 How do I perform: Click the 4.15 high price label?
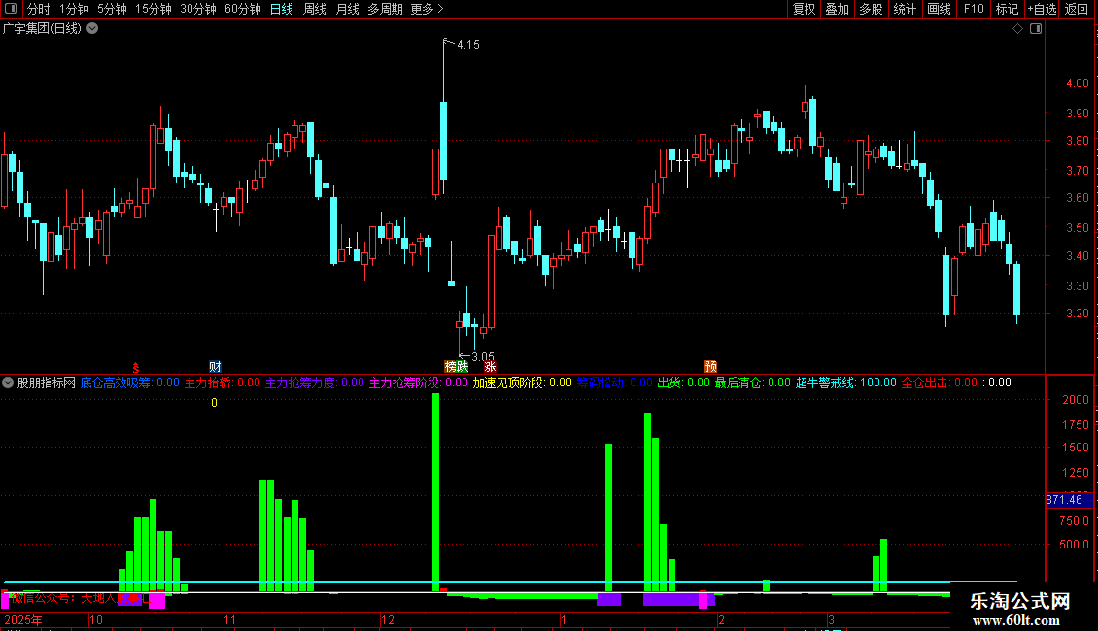467,44
